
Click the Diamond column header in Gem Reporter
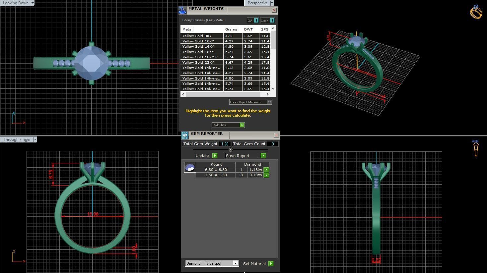click(x=252, y=164)
